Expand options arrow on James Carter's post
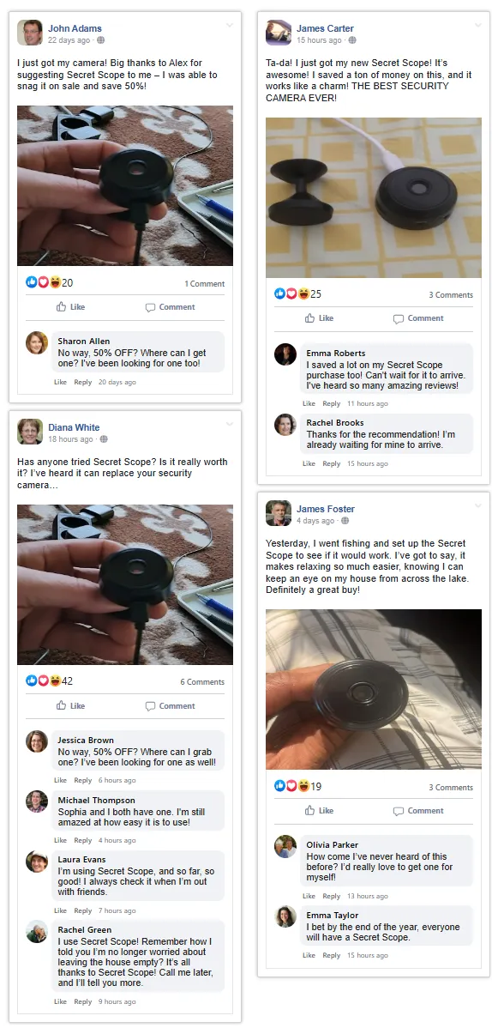Image resolution: width=492 pixels, height=1028 pixels. pyautogui.click(x=477, y=26)
